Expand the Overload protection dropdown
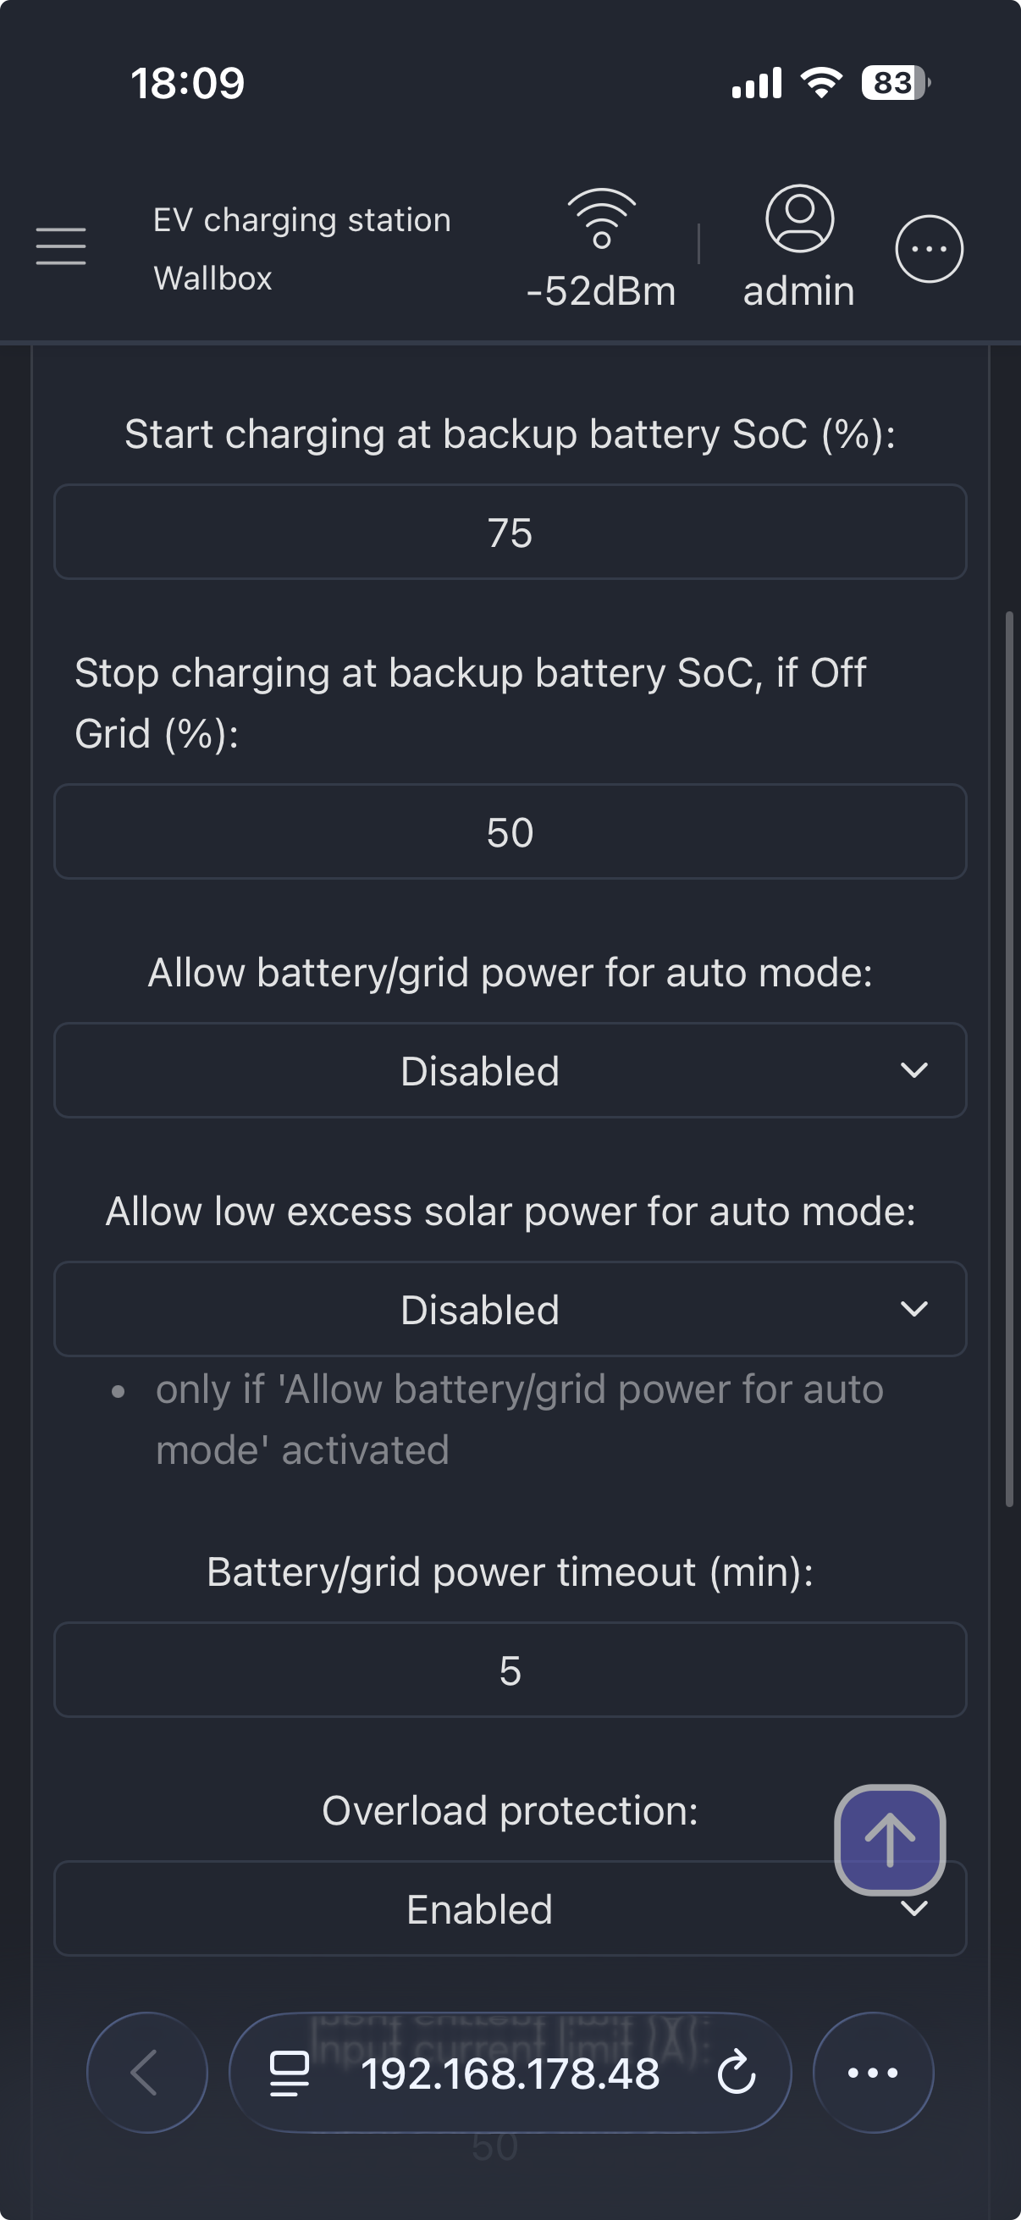 tap(479, 1910)
